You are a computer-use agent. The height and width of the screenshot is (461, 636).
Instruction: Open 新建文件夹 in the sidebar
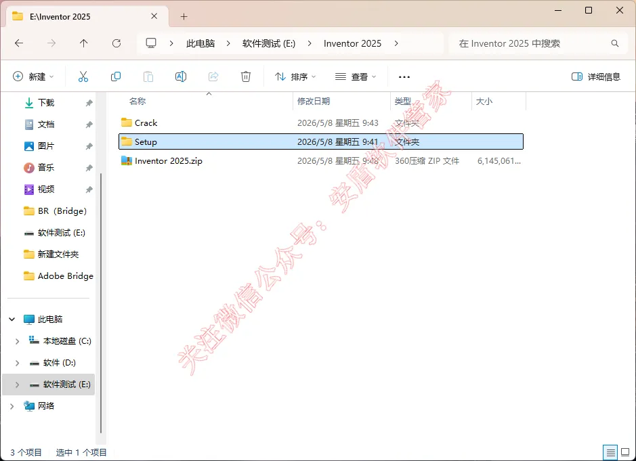tap(58, 255)
